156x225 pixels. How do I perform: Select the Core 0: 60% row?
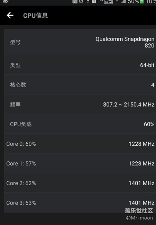click(80, 144)
